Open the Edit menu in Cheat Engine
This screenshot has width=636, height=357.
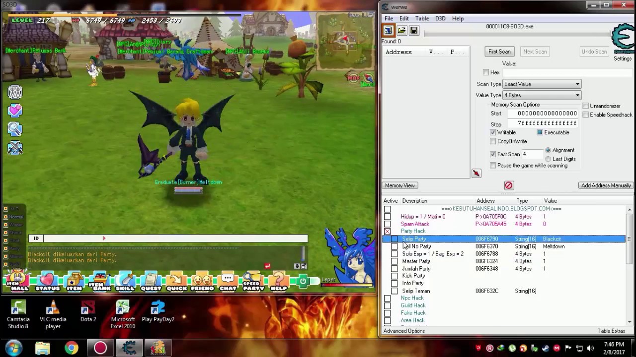coord(404,19)
